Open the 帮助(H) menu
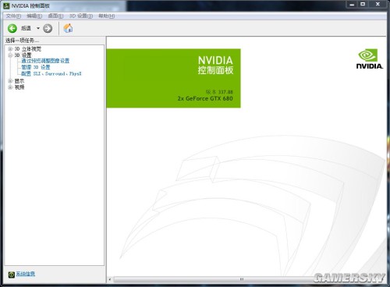This screenshot has height=287, width=390. (107, 16)
